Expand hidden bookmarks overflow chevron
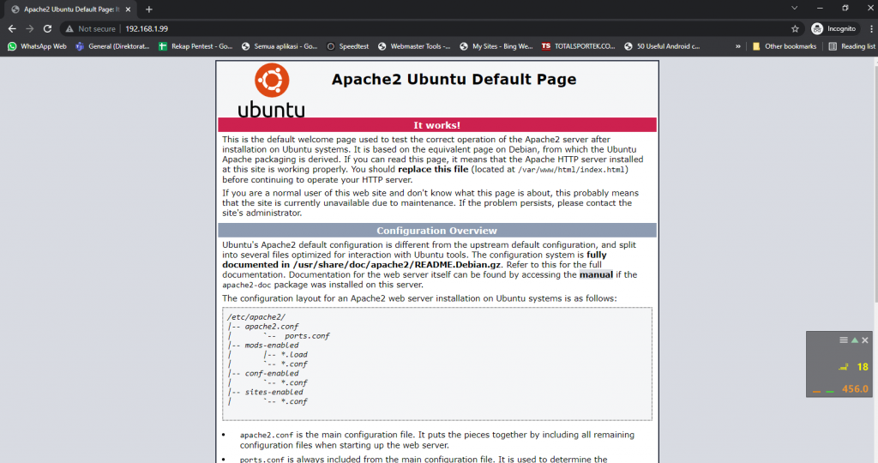This screenshot has height=463, width=878. tap(739, 46)
